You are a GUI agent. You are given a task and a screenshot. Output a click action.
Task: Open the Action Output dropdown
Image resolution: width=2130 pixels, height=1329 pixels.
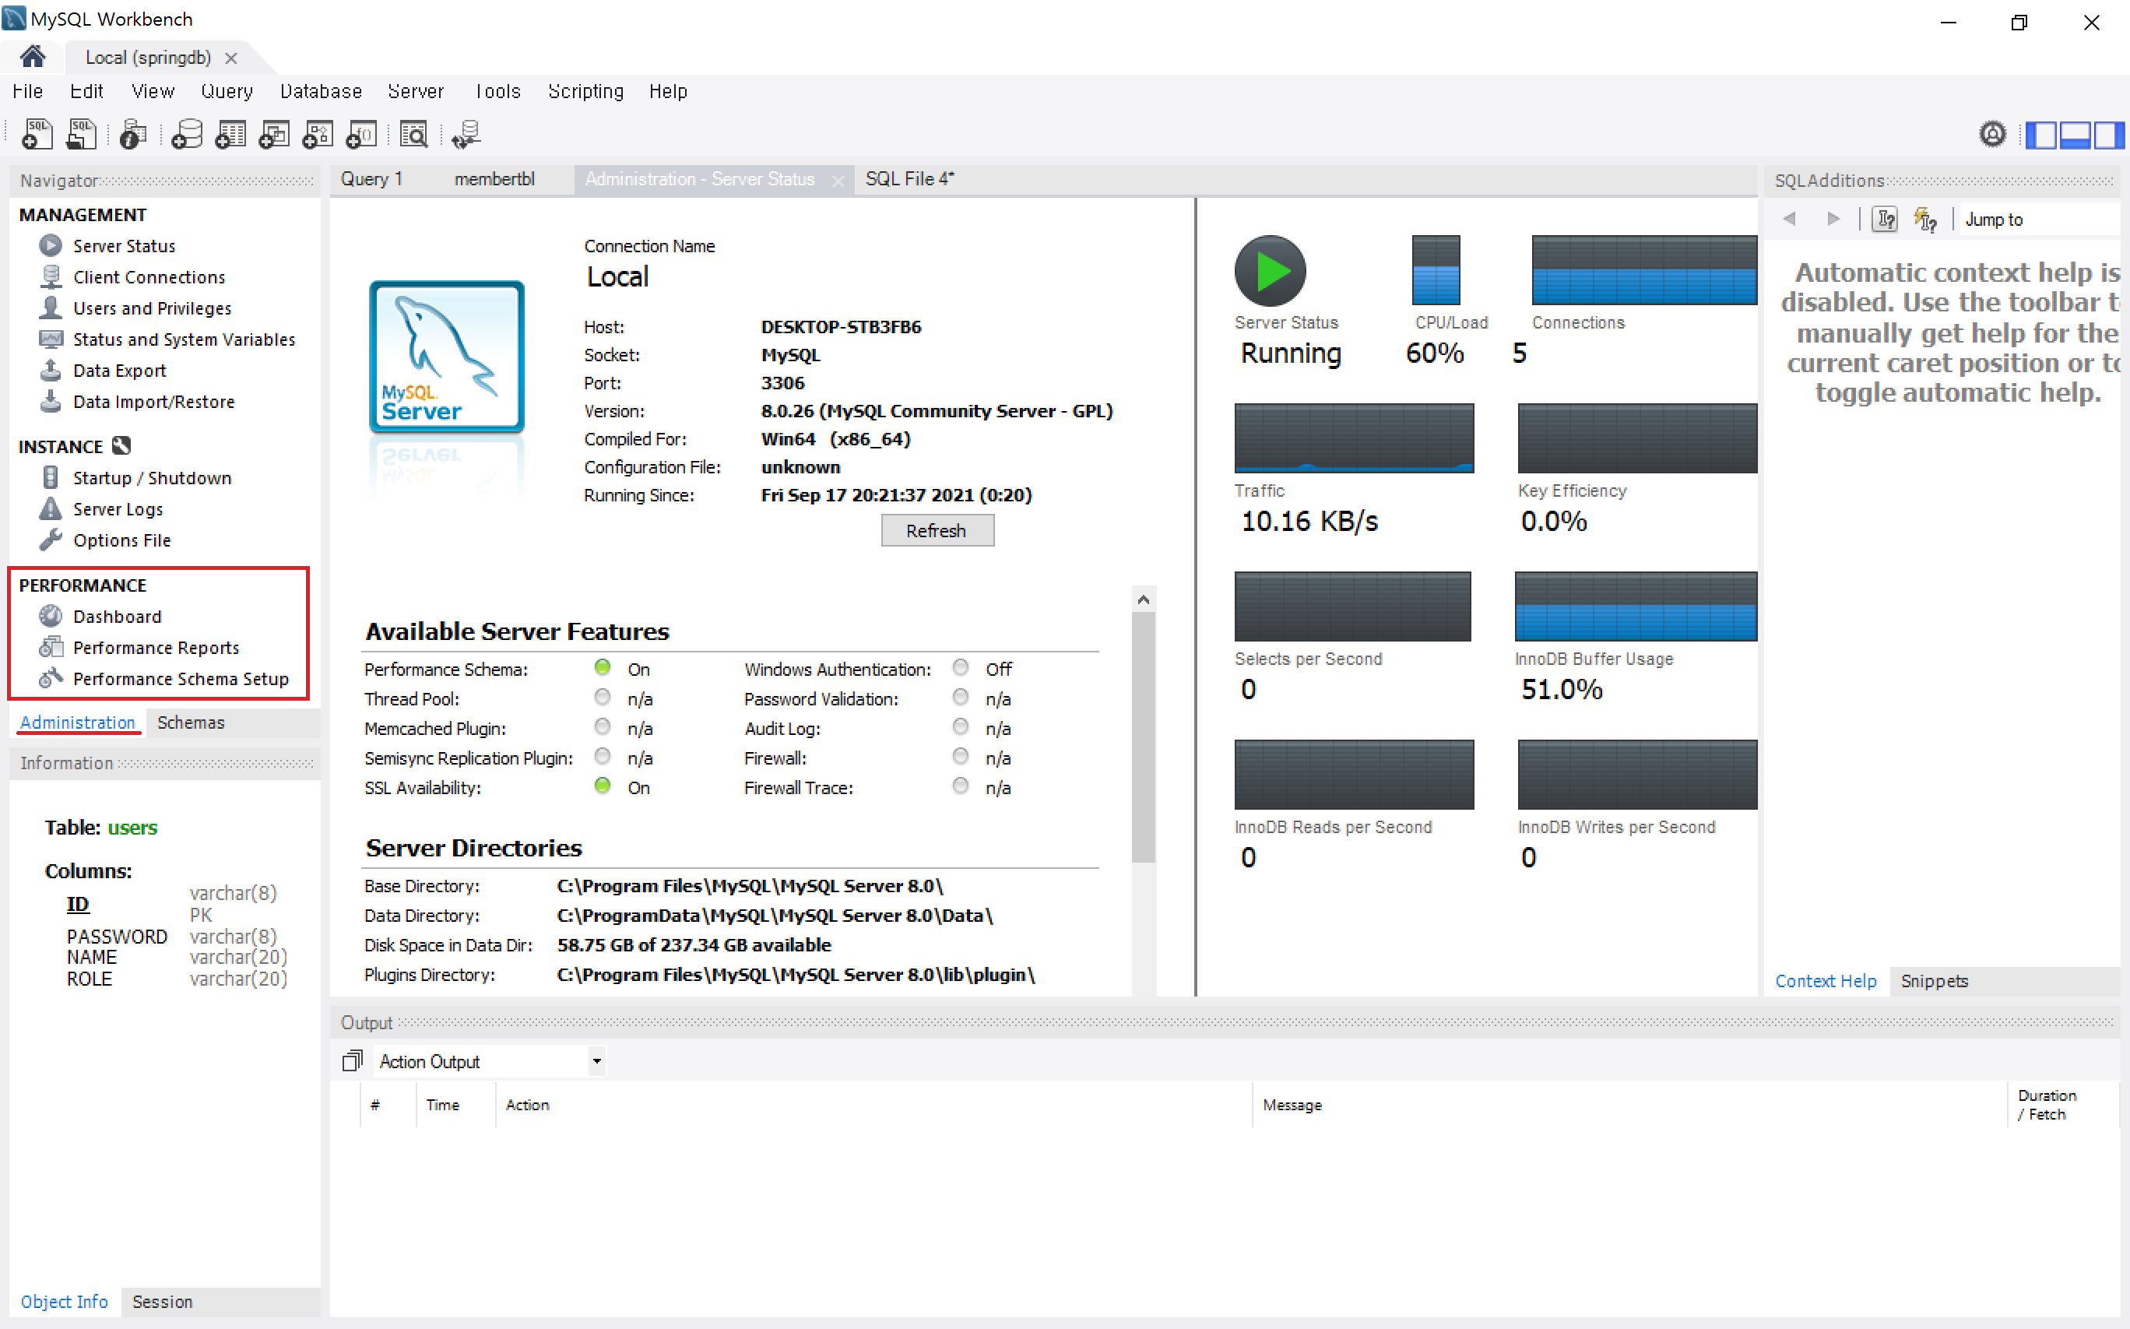pyautogui.click(x=596, y=1061)
